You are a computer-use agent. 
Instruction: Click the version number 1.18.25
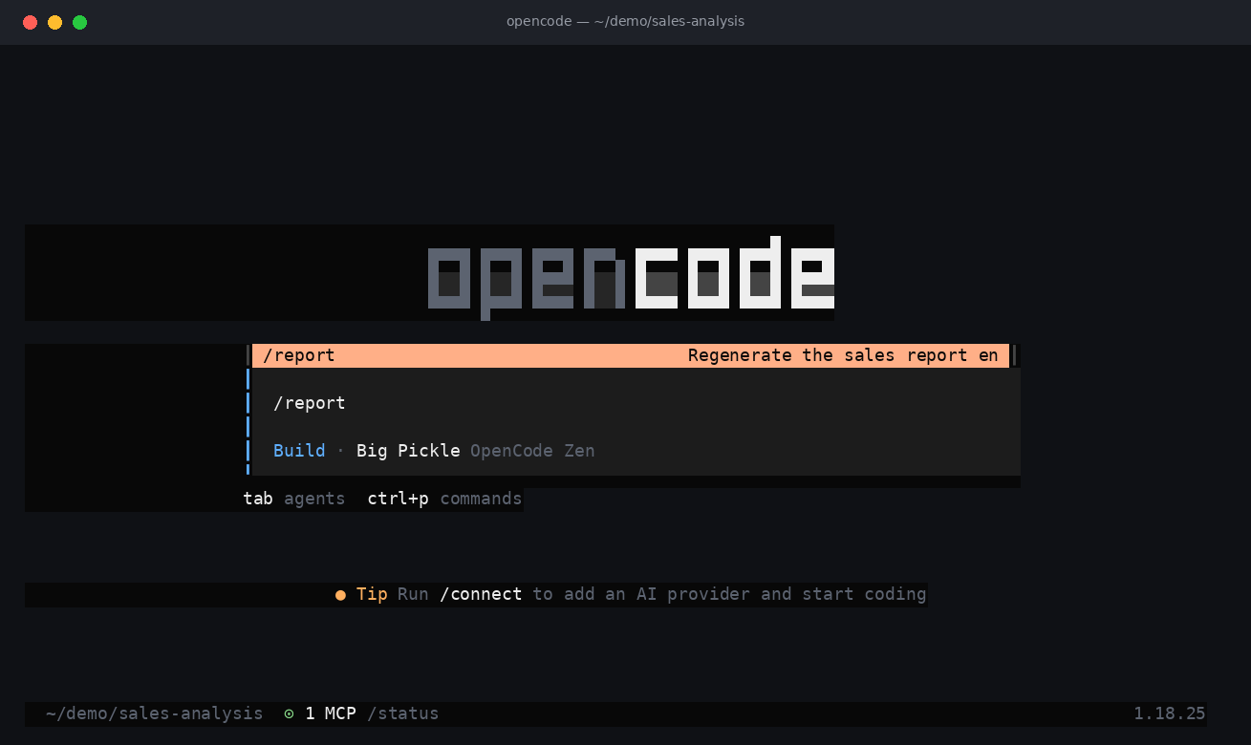click(1170, 713)
